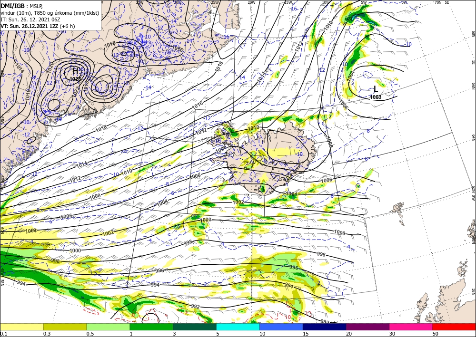Click the cyan 5–10 legend color band
The width and height of the screenshot is (476, 337).
[x=238, y=327]
